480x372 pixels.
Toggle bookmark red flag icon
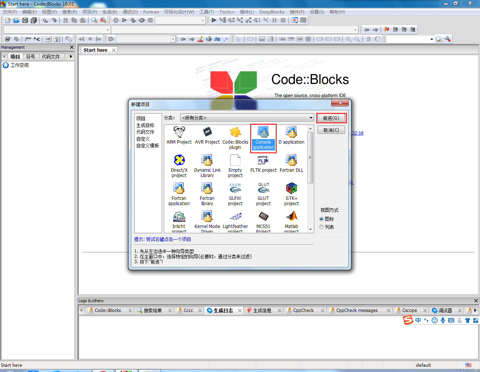point(387,30)
